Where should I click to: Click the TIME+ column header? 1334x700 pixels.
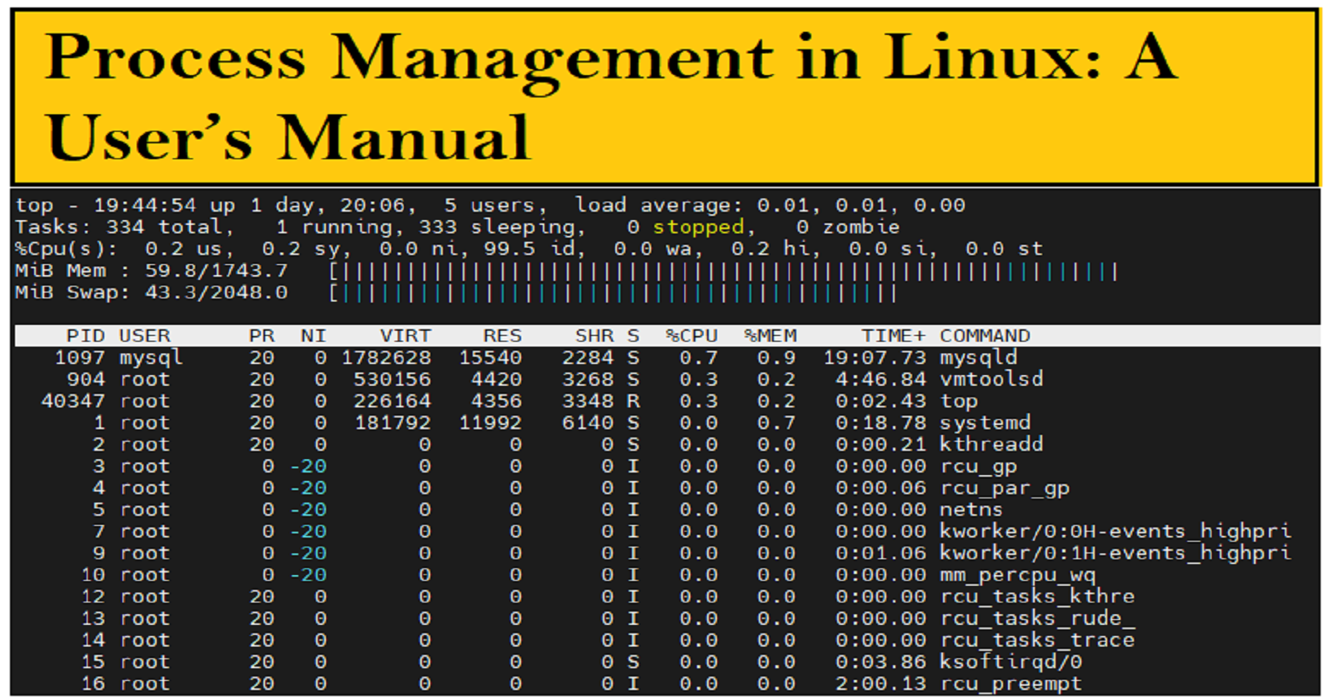click(x=894, y=336)
